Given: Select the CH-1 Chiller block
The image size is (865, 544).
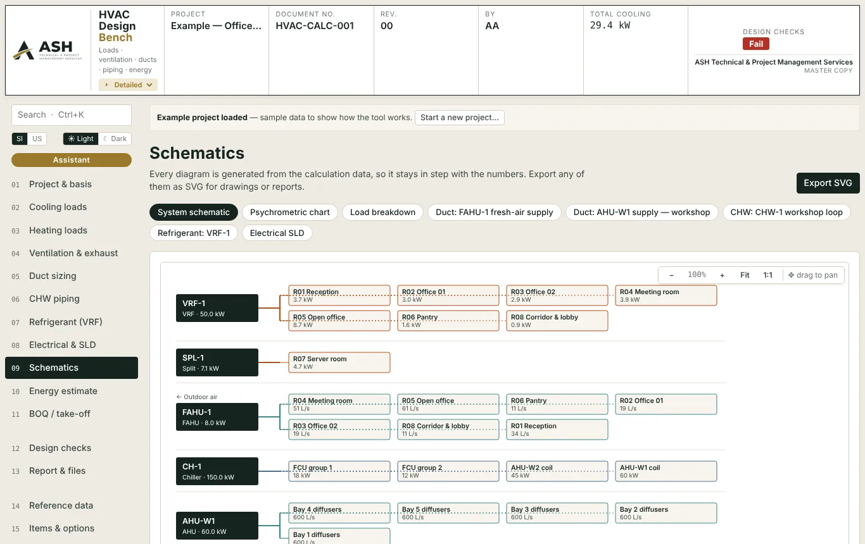Looking at the screenshot, I should pos(217,471).
